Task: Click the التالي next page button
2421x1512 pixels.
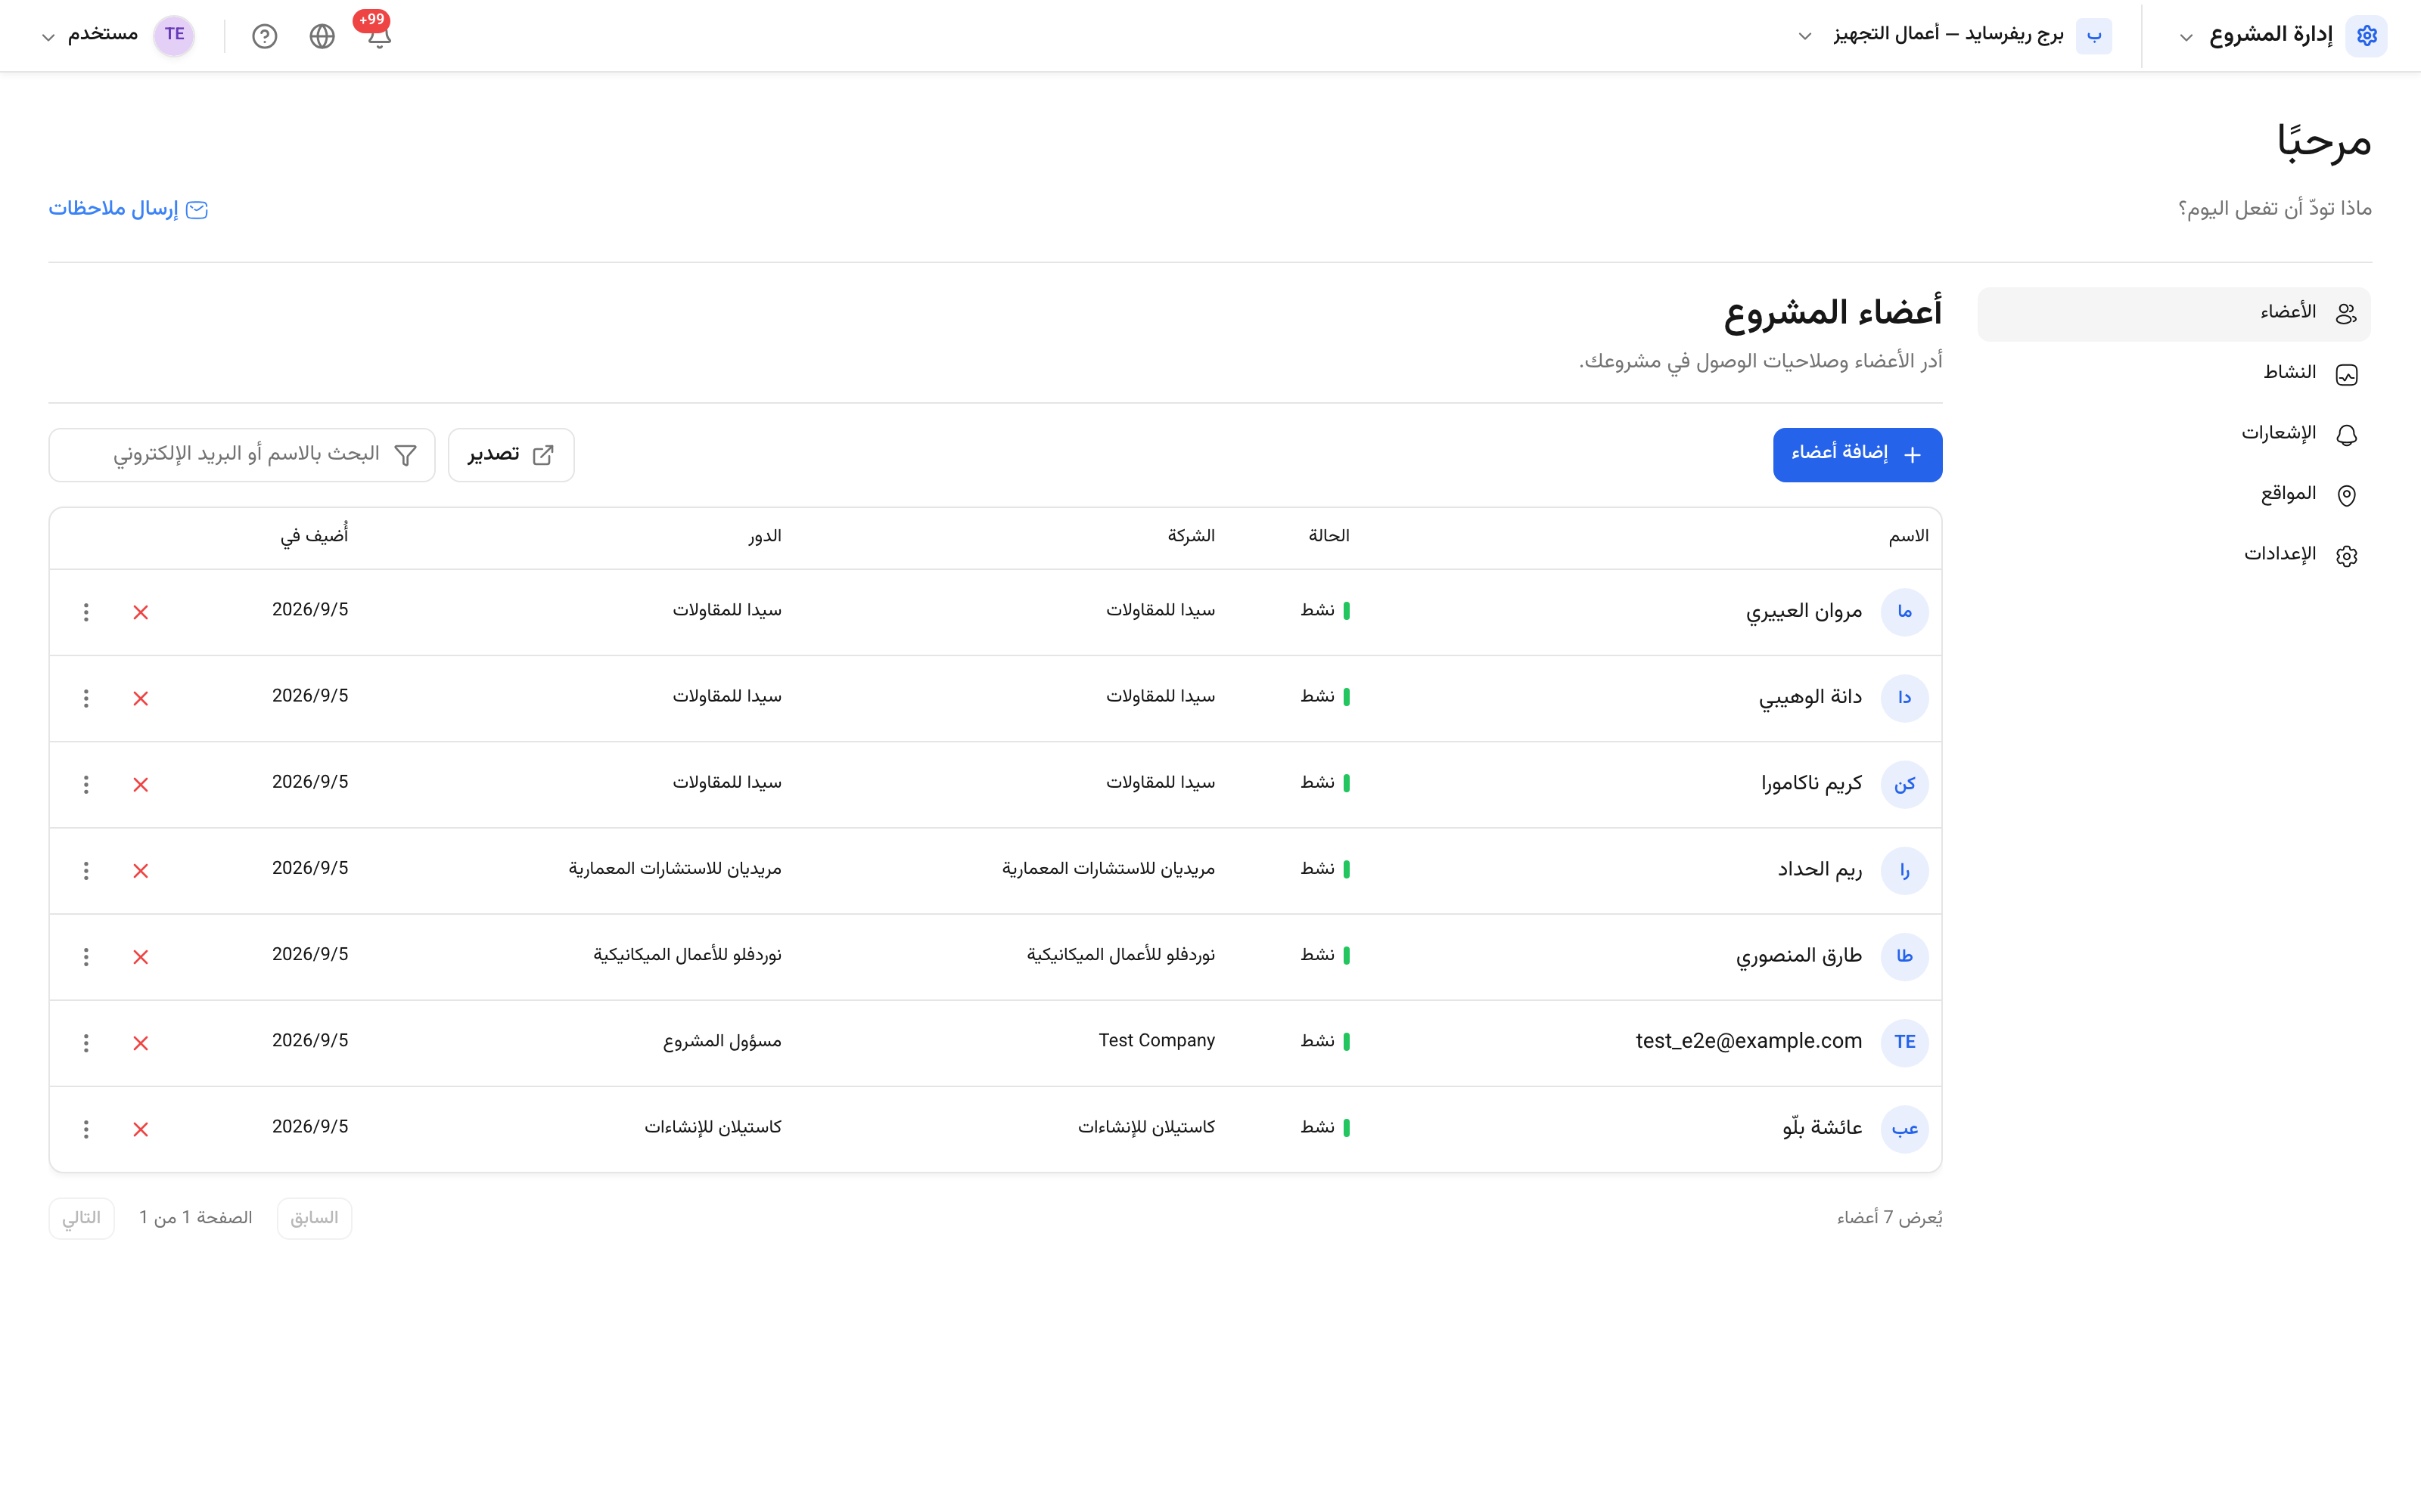Action: point(81,1218)
